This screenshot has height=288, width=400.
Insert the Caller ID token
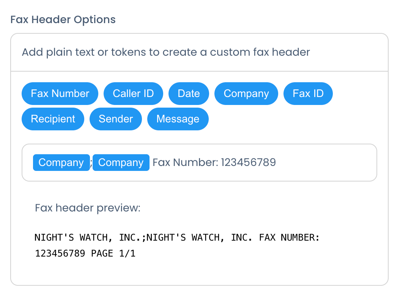click(133, 93)
